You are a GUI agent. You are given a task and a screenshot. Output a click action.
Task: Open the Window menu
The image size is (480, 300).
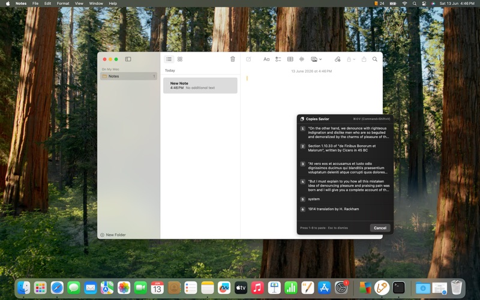96,4
